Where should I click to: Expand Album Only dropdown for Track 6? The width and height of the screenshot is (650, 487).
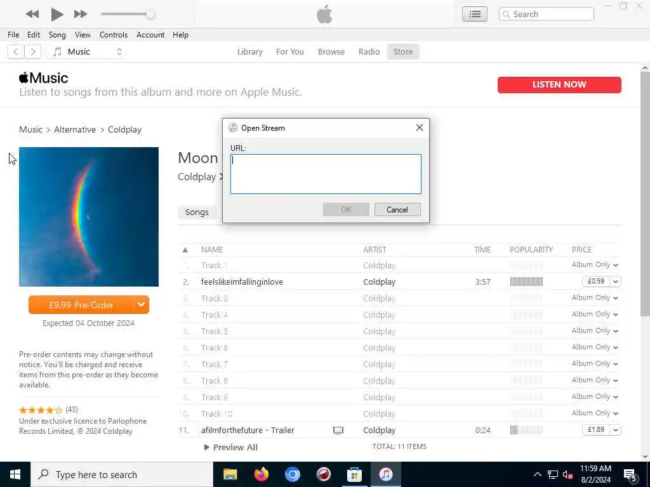click(x=616, y=347)
